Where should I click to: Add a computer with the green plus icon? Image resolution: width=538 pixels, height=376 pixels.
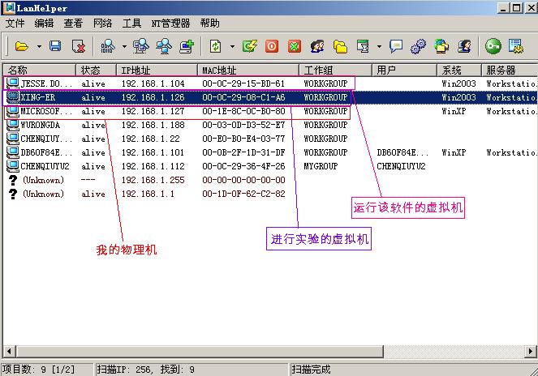tap(187, 46)
